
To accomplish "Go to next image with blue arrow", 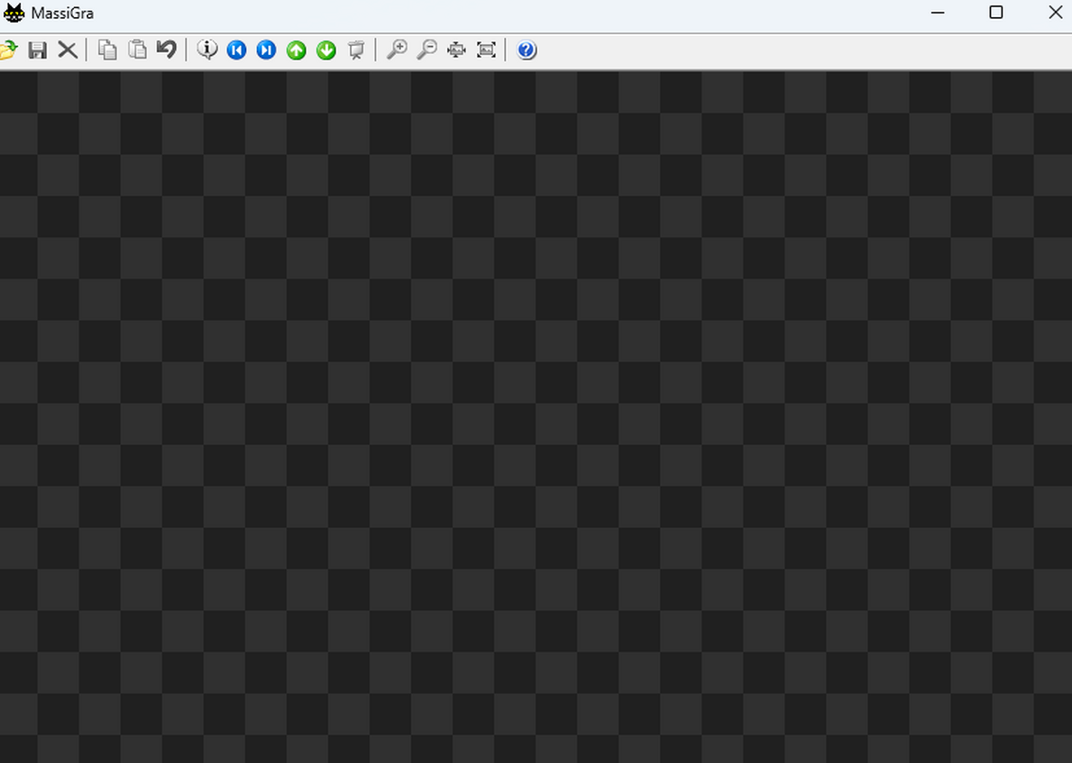I will (x=267, y=50).
